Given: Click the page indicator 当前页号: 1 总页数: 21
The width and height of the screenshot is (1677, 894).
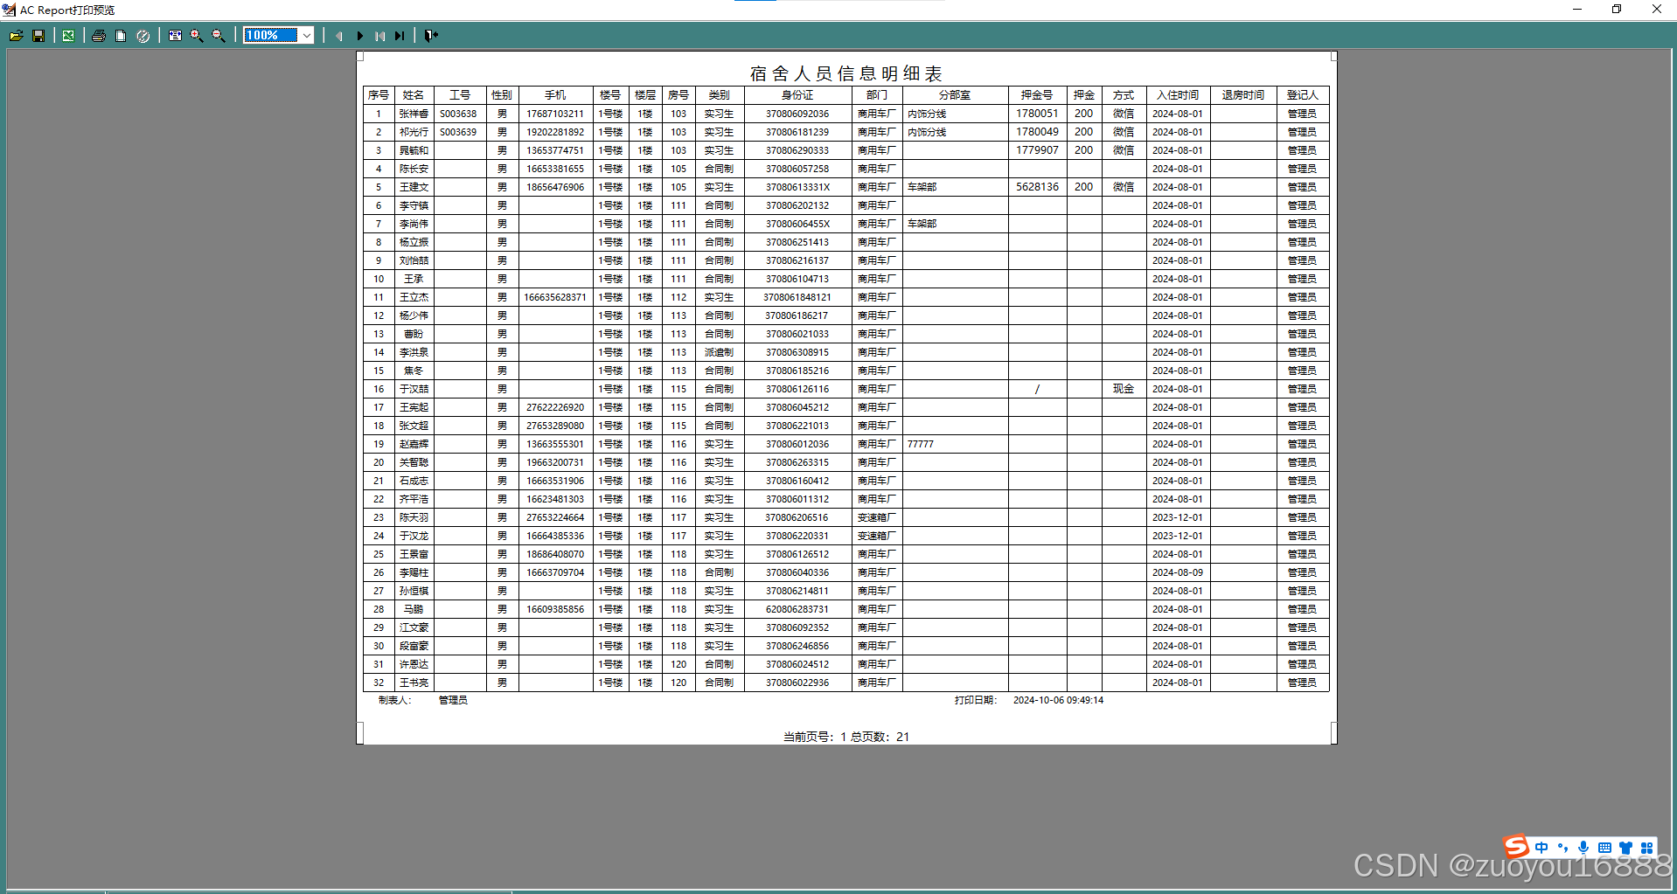Looking at the screenshot, I should click(845, 737).
